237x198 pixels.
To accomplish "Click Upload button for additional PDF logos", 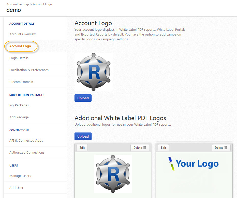I will [x=83, y=136].
